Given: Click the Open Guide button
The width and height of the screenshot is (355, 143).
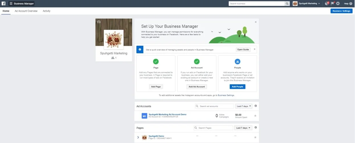Looking at the screenshot, I should (243, 49).
